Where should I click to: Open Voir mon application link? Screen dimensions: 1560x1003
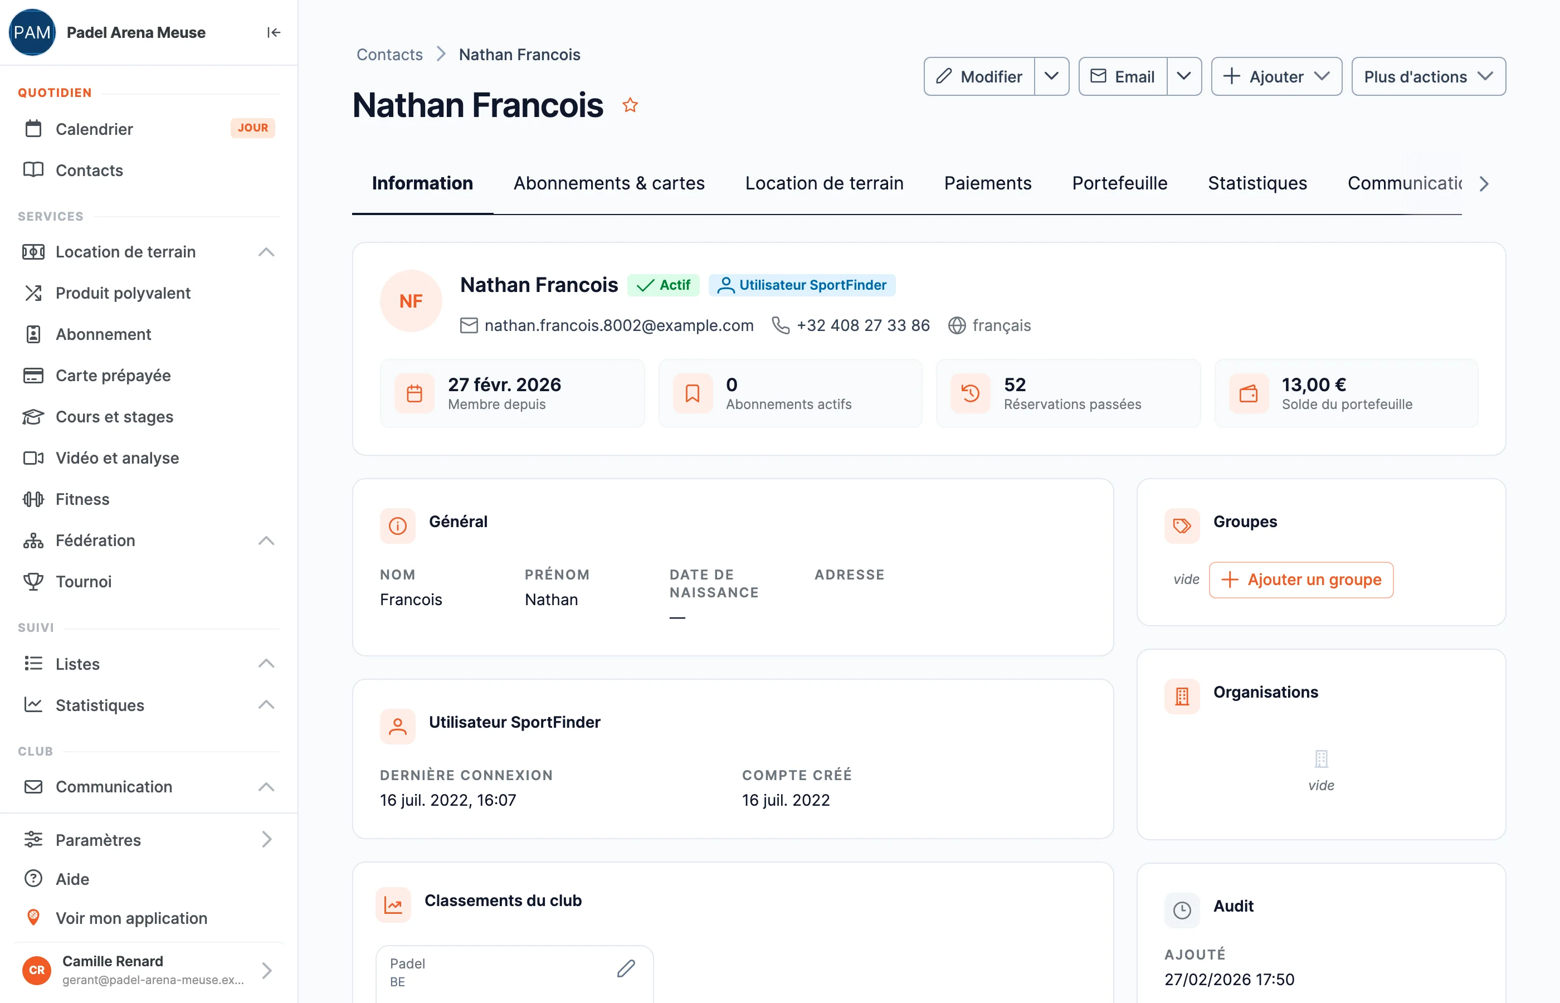[x=149, y=918]
